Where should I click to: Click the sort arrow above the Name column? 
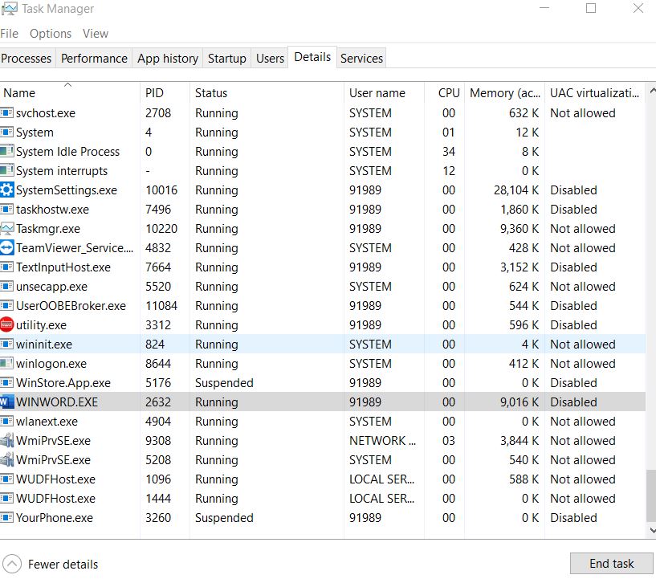click(67, 85)
